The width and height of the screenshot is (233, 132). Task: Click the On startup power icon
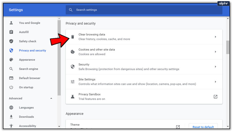11,87
